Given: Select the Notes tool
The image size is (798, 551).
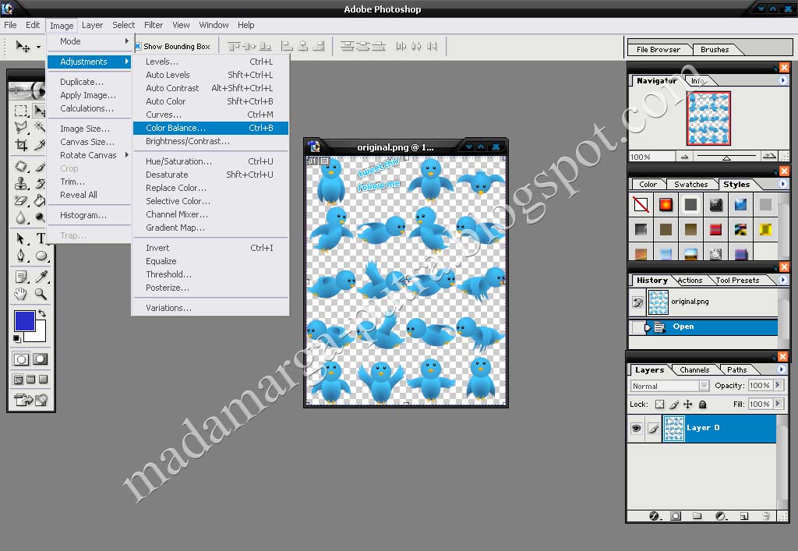Looking at the screenshot, I should click(21, 277).
